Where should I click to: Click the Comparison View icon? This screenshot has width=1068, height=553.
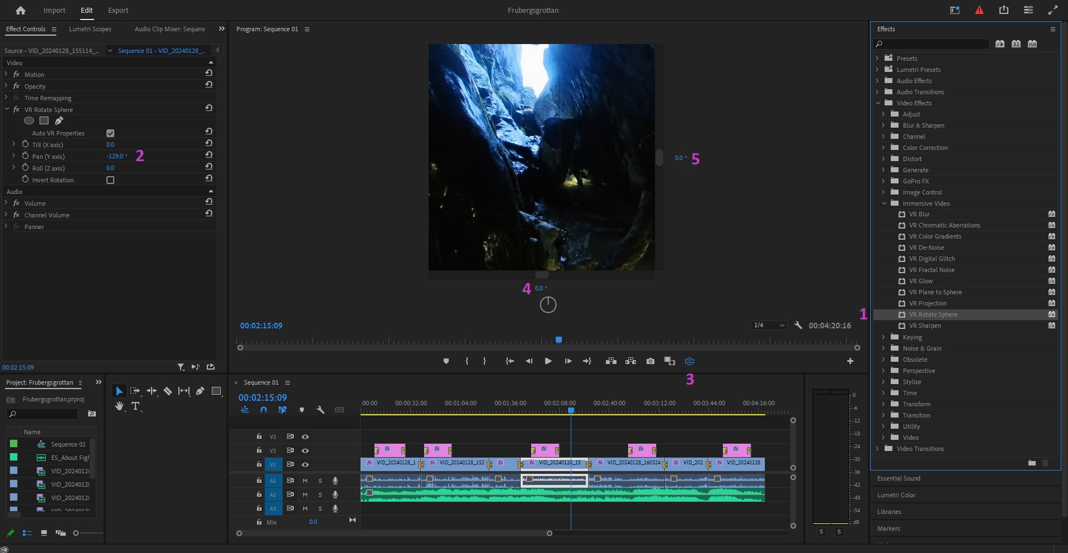pos(669,361)
